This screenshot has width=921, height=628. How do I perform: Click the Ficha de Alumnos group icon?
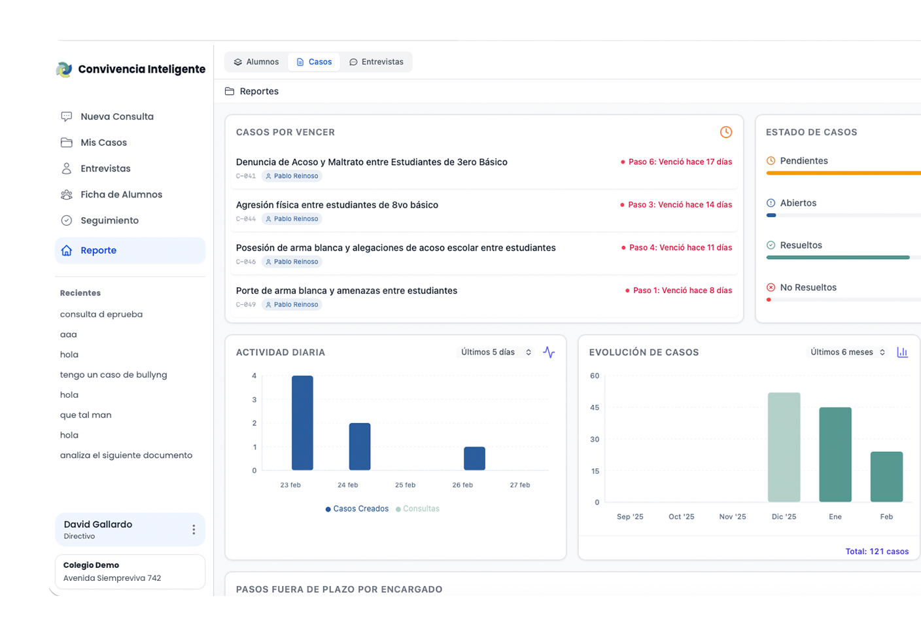pos(67,195)
